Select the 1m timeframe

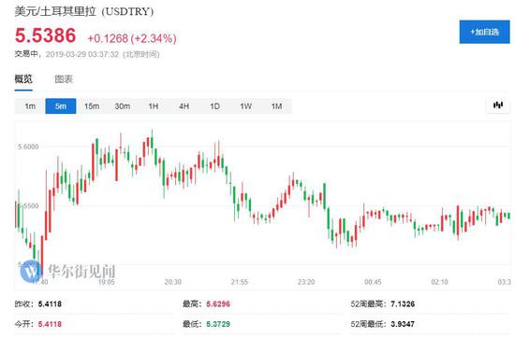coord(30,106)
